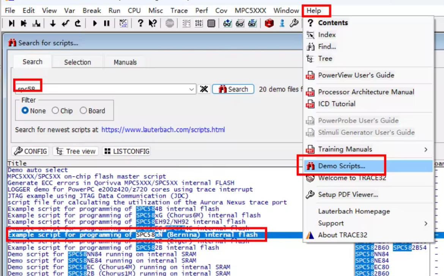Switch to the Search tab
444x276 pixels.
33,62
